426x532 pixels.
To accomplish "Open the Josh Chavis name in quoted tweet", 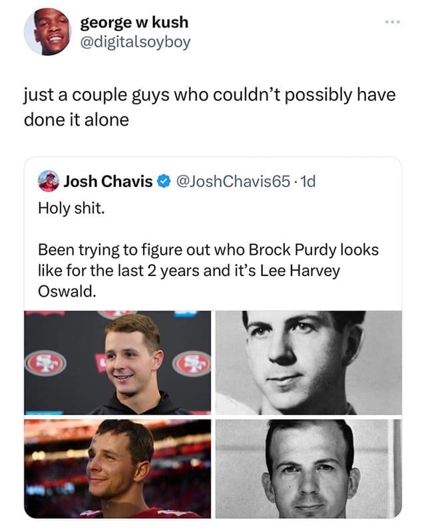I will [108, 180].
